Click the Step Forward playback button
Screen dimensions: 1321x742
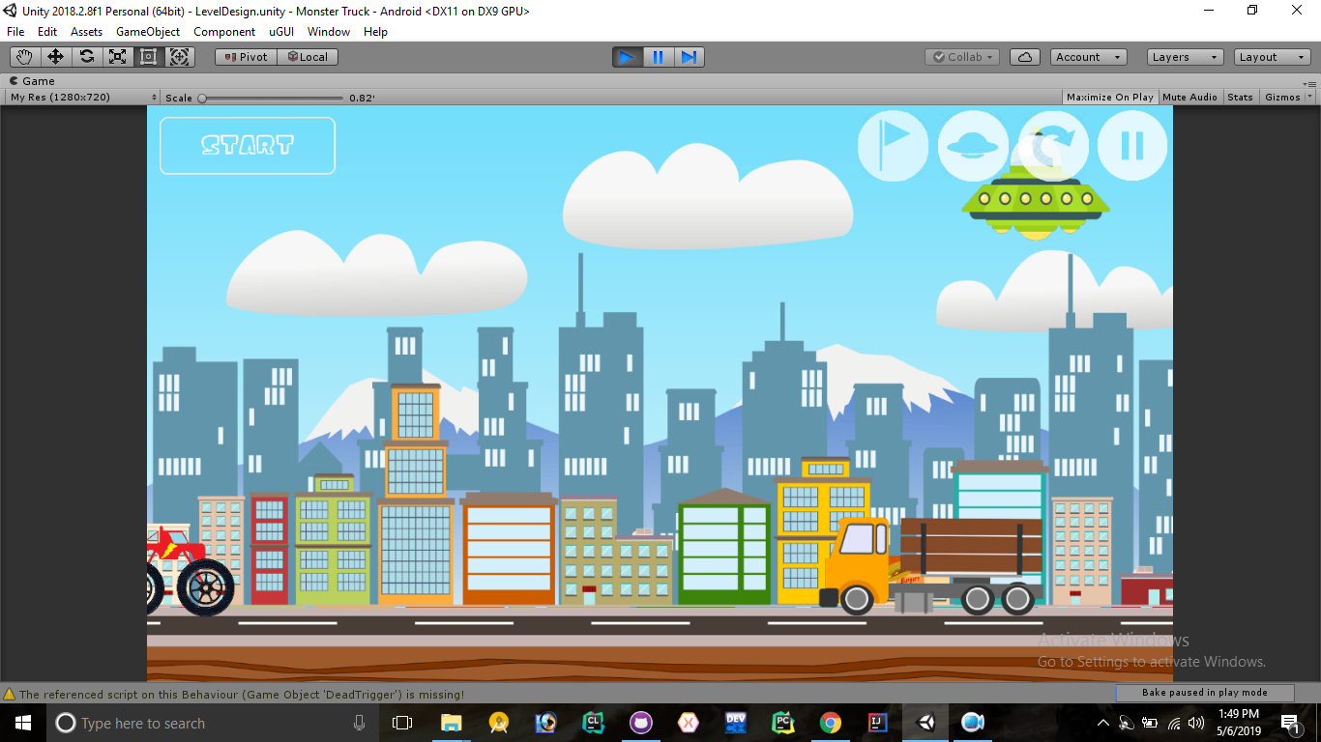[689, 57]
